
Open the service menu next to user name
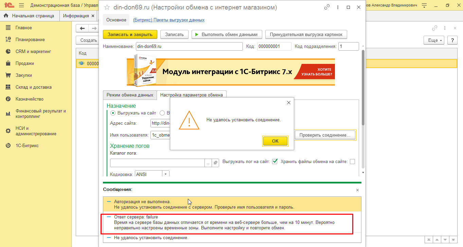pos(424,5)
